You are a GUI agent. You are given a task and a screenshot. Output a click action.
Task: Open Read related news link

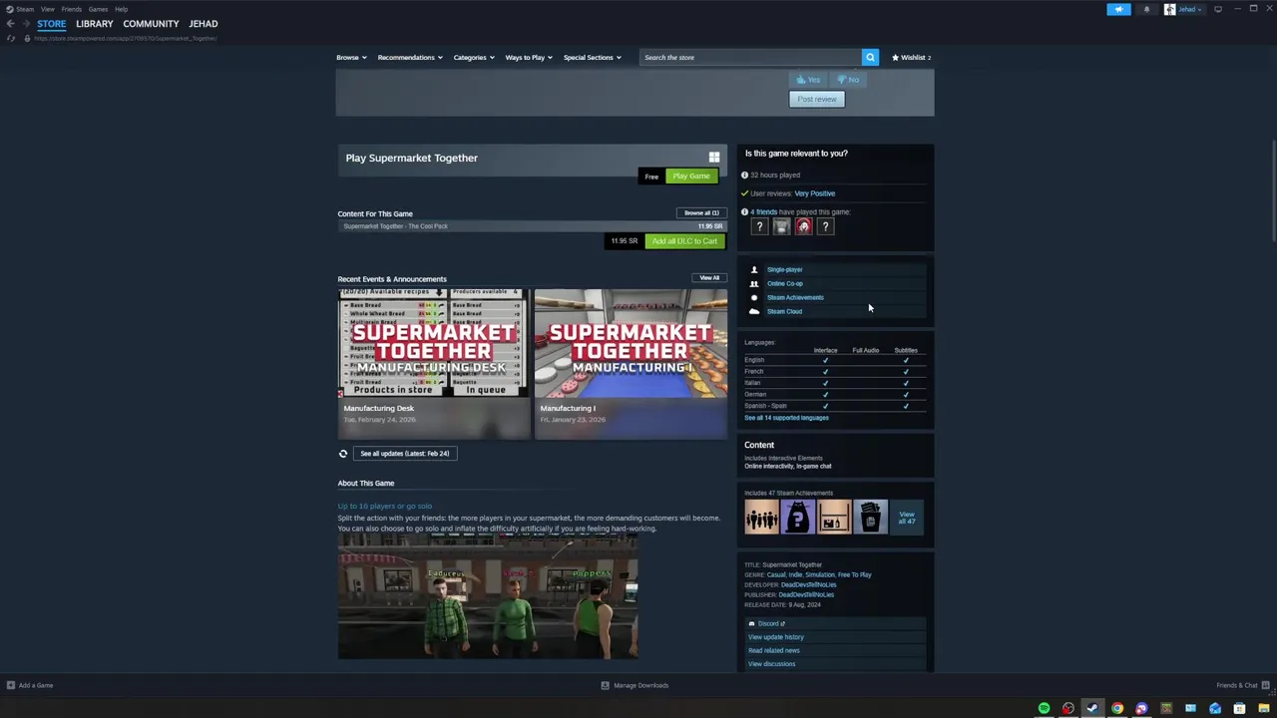(x=774, y=650)
